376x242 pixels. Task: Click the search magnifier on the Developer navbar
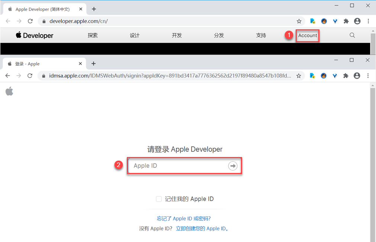pyautogui.click(x=352, y=35)
